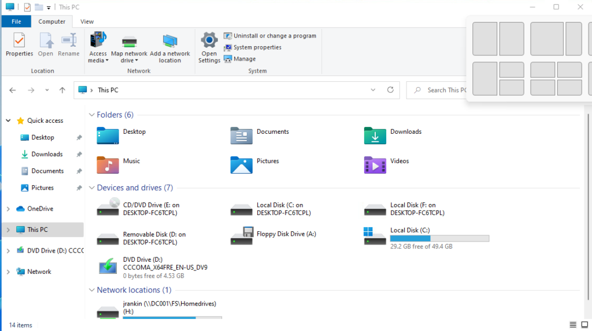Switch to large icons view in status bar

(x=583, y=325)
